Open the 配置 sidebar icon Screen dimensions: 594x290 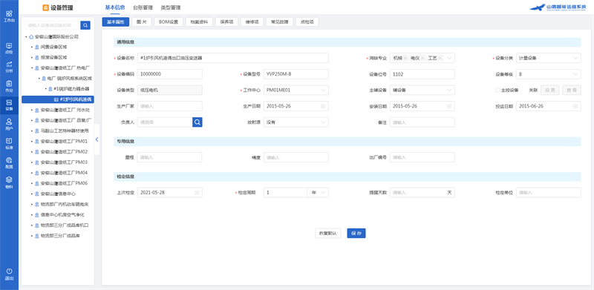[x=9, y=162]
